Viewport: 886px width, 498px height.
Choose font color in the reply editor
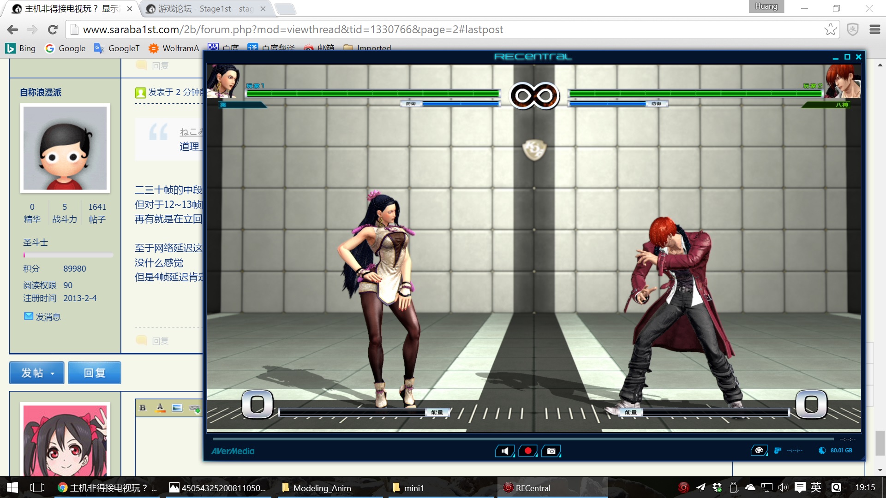click(160, 408)
